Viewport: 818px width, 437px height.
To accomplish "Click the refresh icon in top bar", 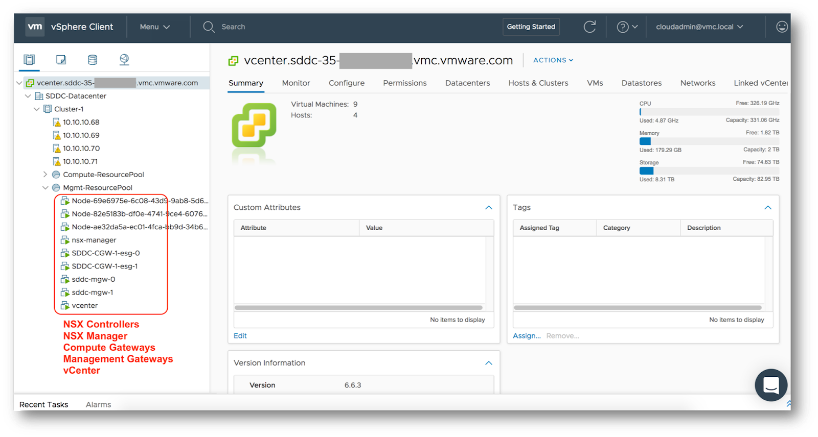I will click(x=590, y=27).
